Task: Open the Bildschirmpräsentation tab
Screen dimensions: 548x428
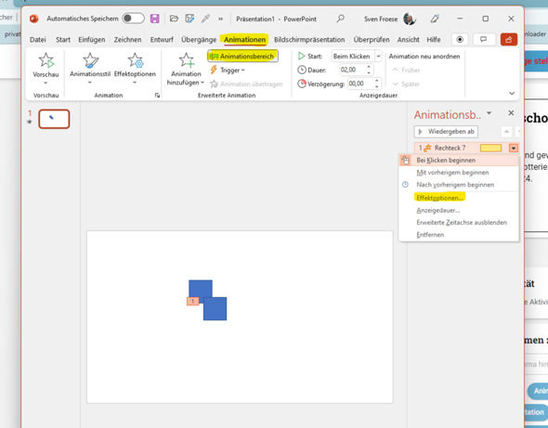Action: pos(309,40)
